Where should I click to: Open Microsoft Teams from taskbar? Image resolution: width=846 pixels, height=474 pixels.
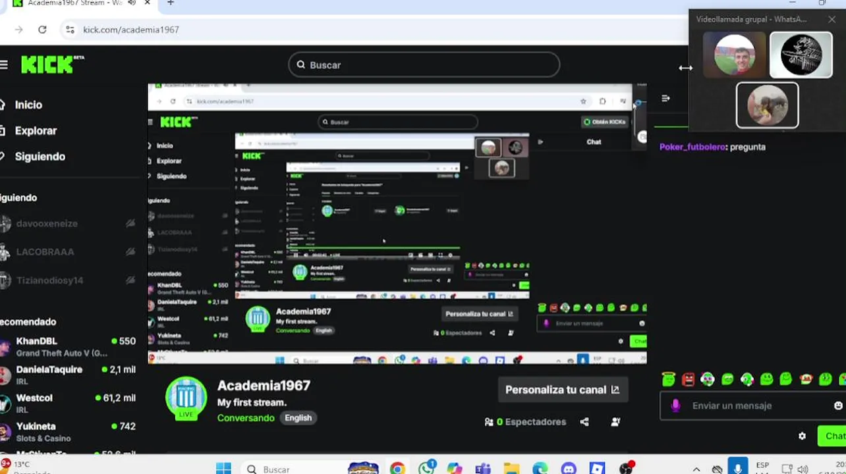483,469
